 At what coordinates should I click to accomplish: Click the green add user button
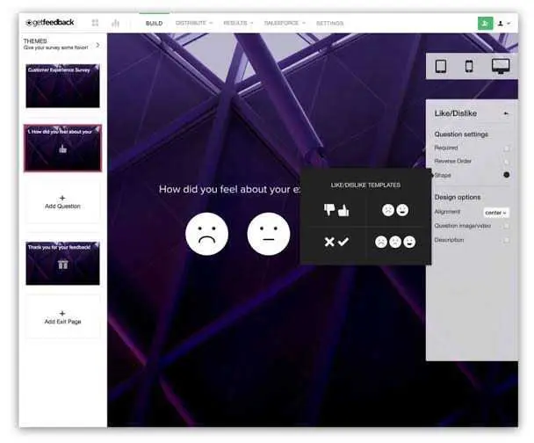[486, 23]
